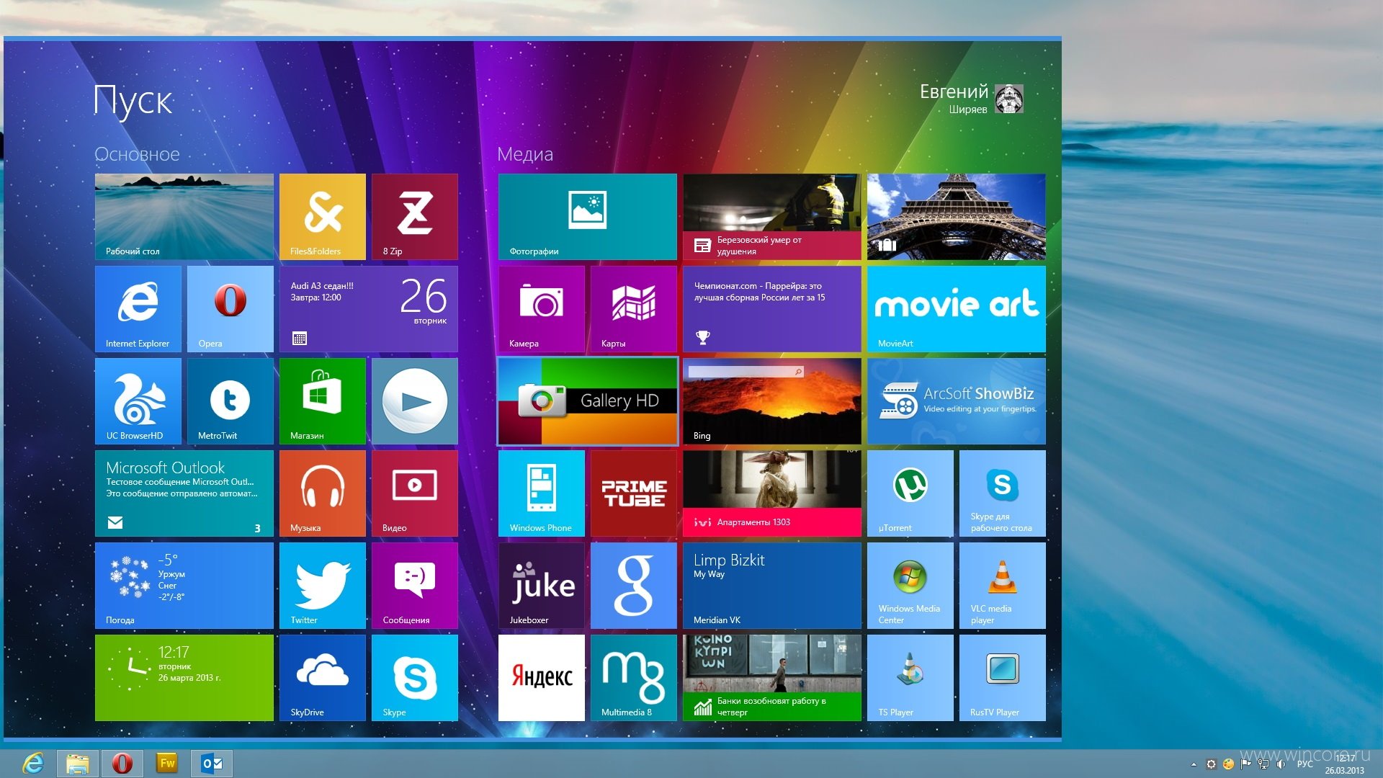Open the MetroTwit tile

[x=230, y=401]
